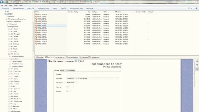Screen dimensions: 199x112
Task: Click the middle icon beside data card scrollbar
Action: (197, 65)
